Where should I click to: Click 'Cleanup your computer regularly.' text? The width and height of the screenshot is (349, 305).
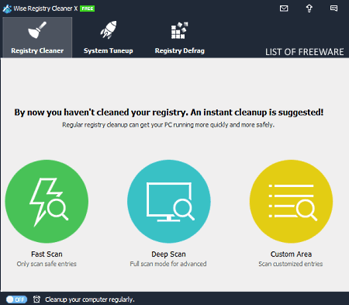click(x=90, y=300)
